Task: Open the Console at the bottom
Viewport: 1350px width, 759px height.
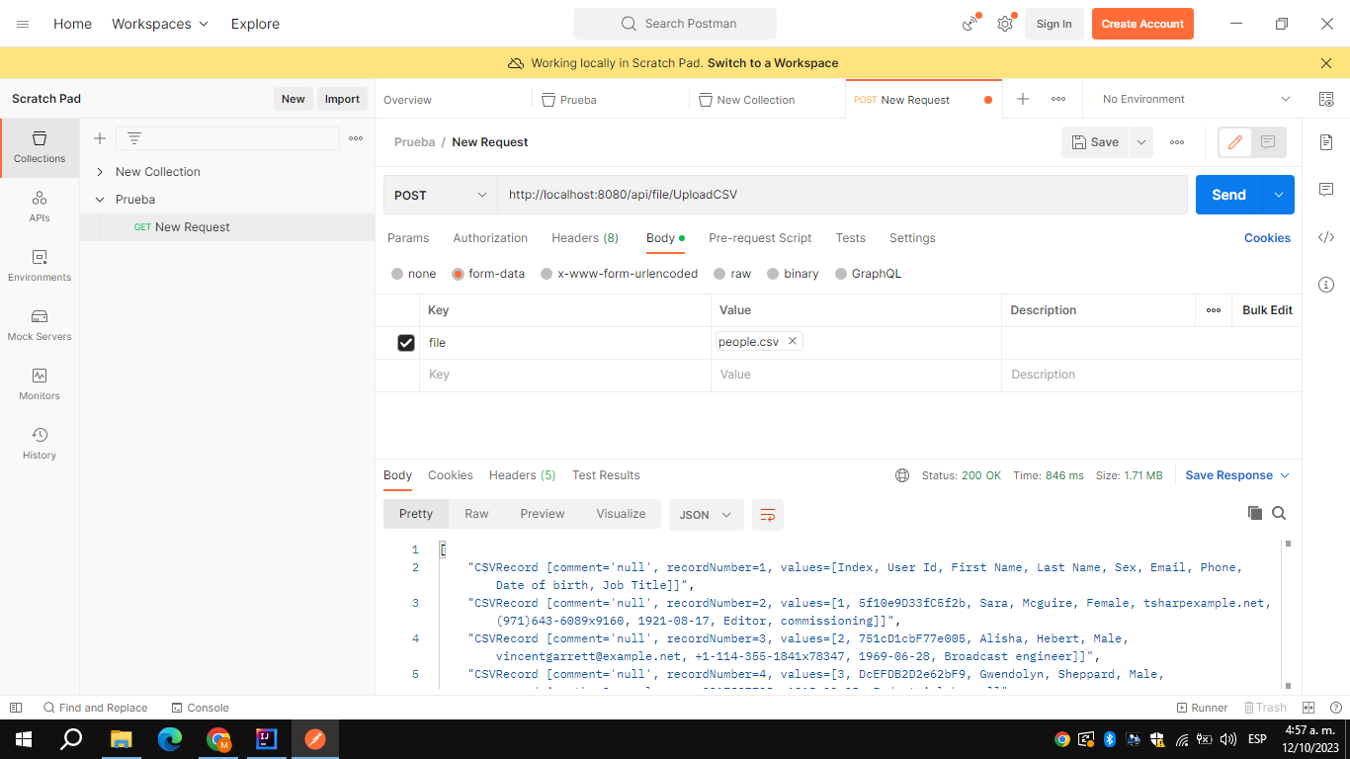Action: click(201, 708)
